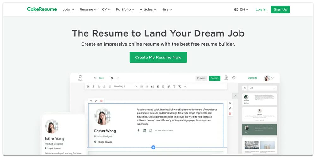Viewport: 316px width, 158px height.
Task: Click the Save label
Action: point(101,78)
